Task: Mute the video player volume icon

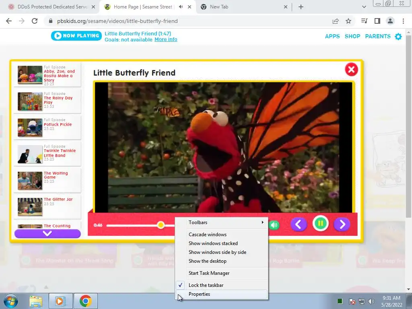Action: [274, 225]
